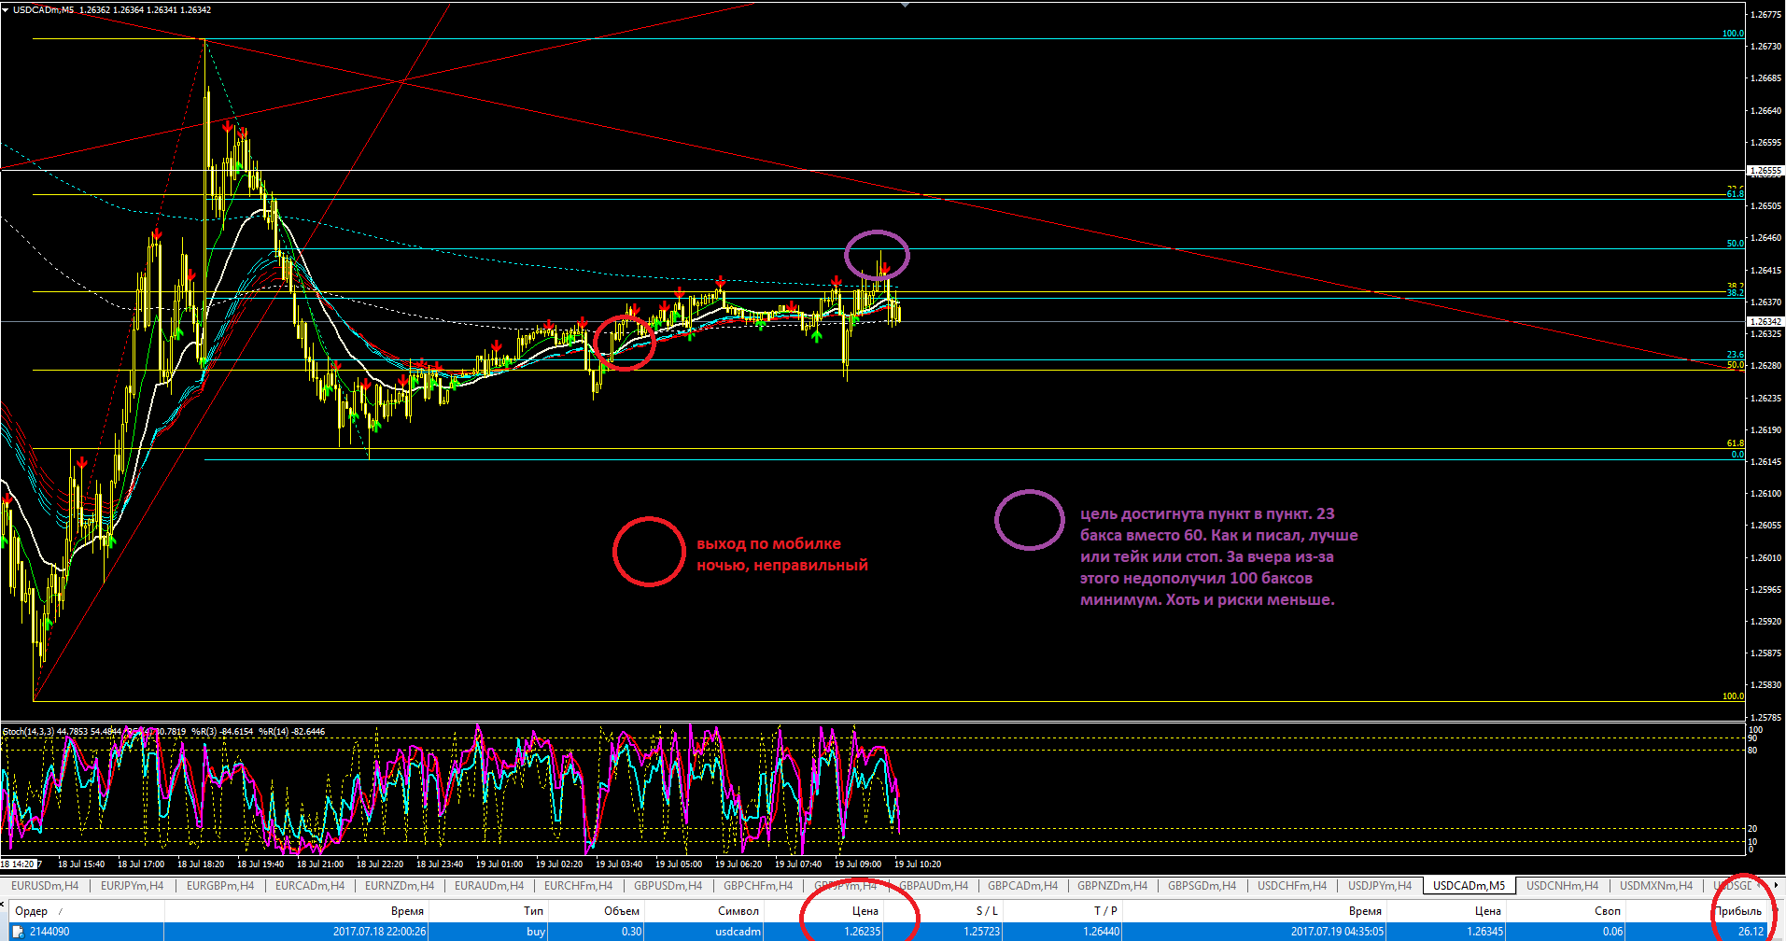The width and height of the screenshot is (1786, 941).
Task: Click the 1.26555 horizontal line price tag
Action: click(1765, 171)
